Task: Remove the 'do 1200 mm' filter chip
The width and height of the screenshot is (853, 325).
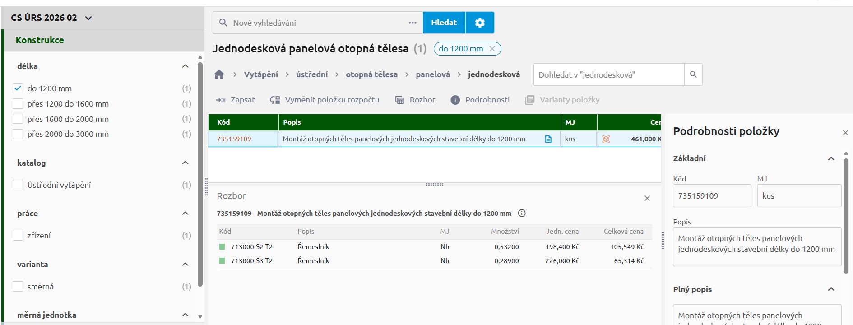Action: pyautogui.click(x=492, y=49)
